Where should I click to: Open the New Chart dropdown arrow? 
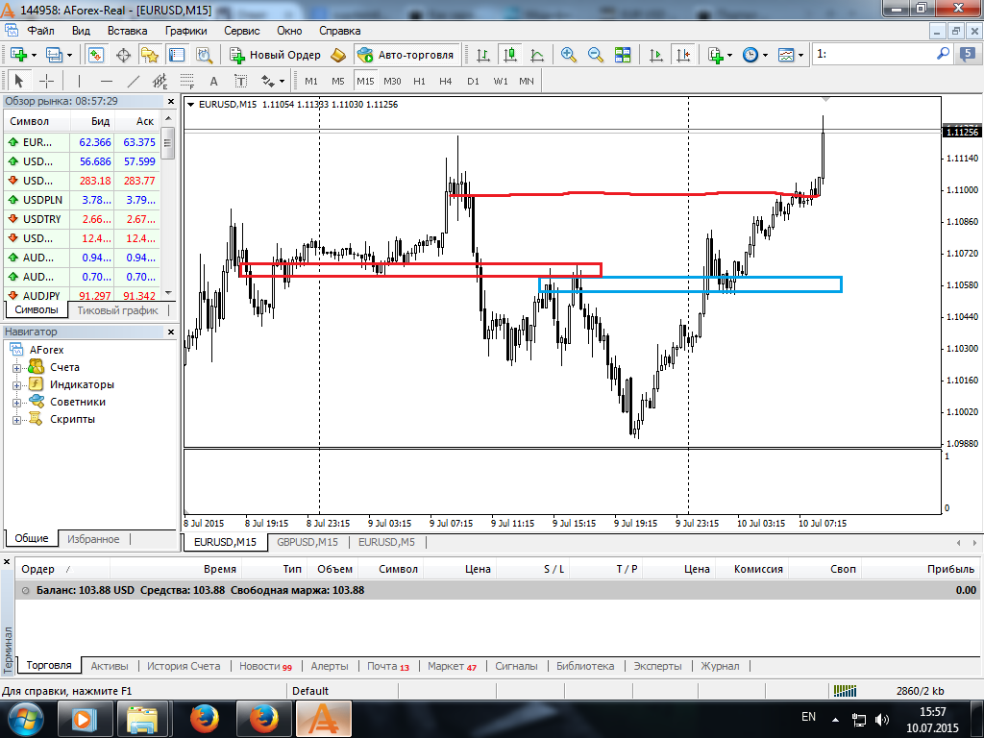pos(34,55)
